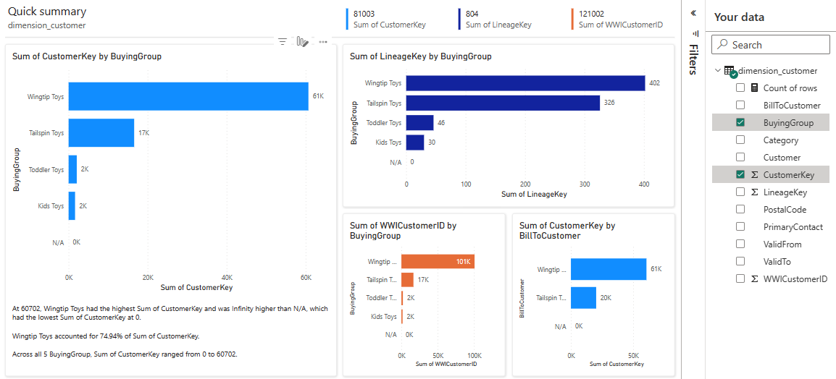Click the sigma icon next to LineageKey
The height and width of the screenshot is (379, 836).
[x=754, y=192]
